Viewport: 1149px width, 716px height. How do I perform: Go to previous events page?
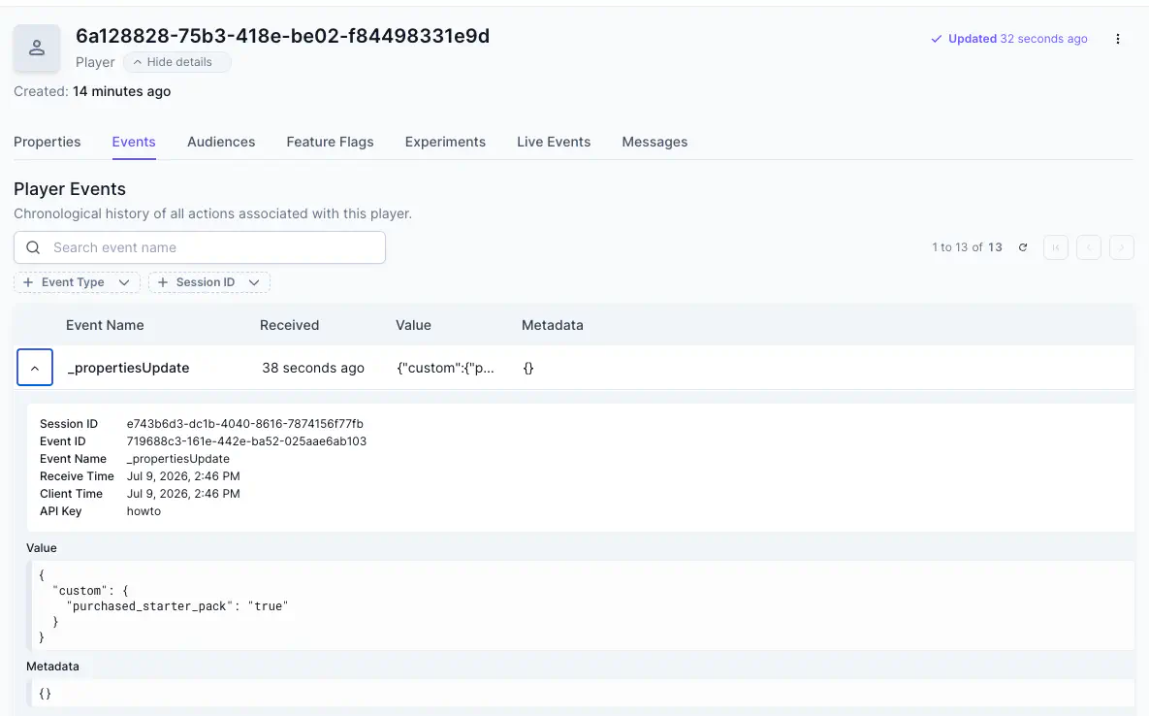click(x=1089, y=247)
